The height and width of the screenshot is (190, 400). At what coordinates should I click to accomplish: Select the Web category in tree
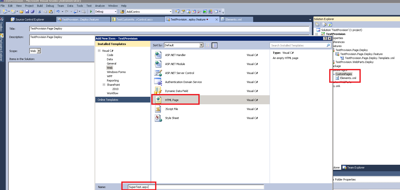tap(110, 68)
